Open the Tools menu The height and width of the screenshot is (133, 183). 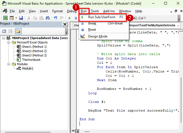[95, 11]
